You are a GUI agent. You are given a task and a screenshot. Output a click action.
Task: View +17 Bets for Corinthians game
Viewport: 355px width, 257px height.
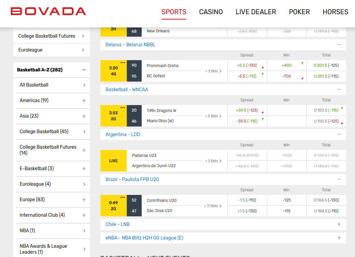point(213,206)
